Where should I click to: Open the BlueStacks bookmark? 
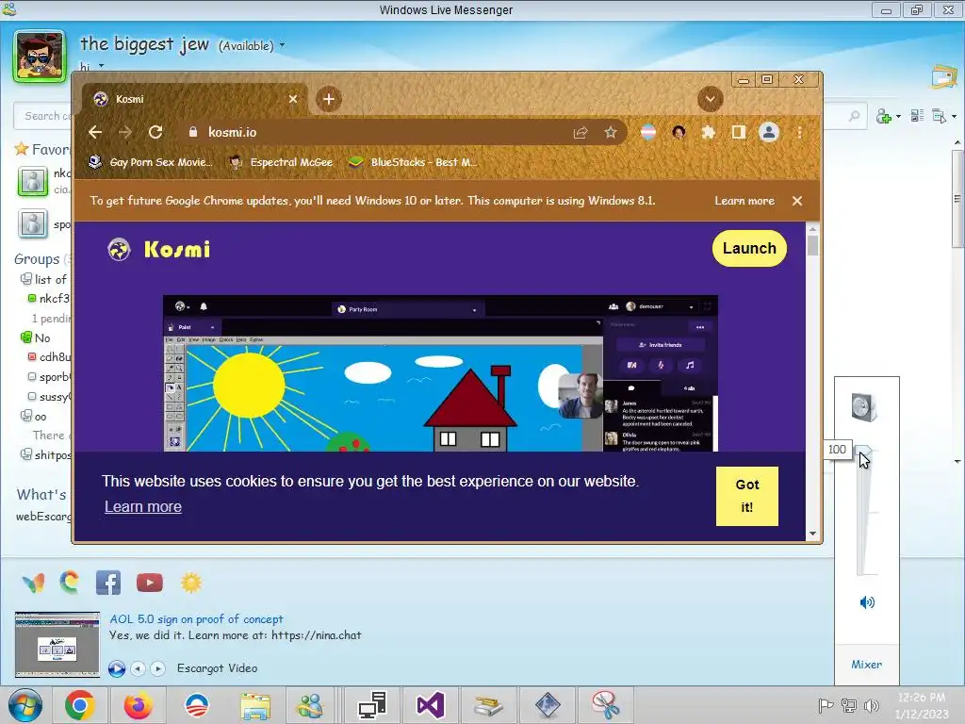click(413, 162)
